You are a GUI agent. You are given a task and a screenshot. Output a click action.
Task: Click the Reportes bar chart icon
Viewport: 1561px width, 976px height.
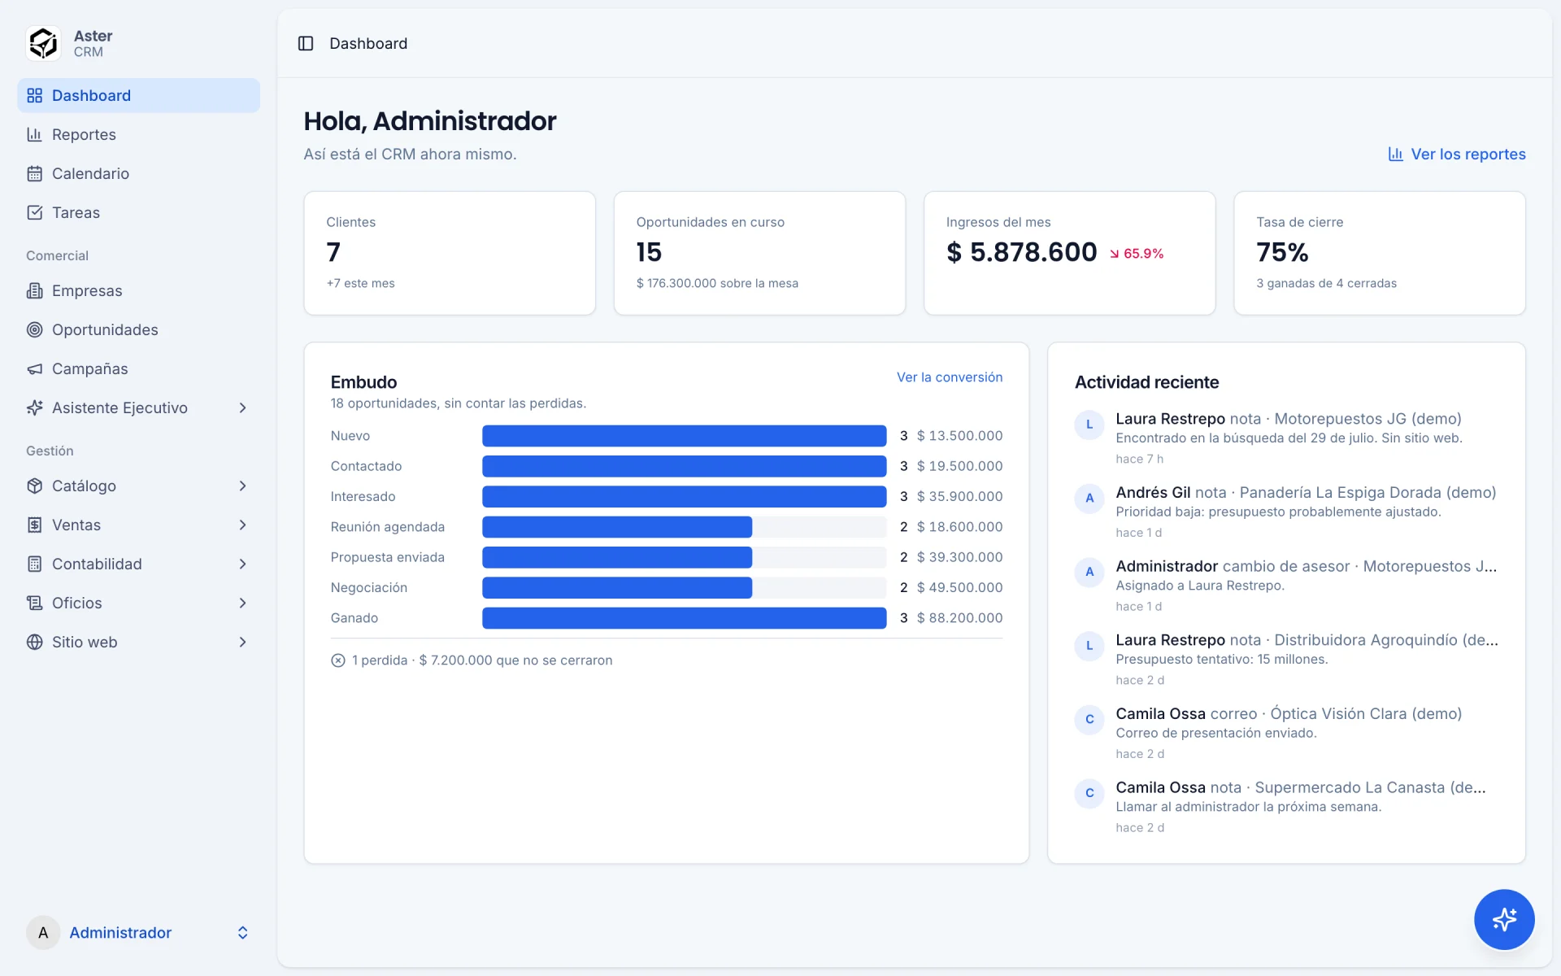click(34, 134)
